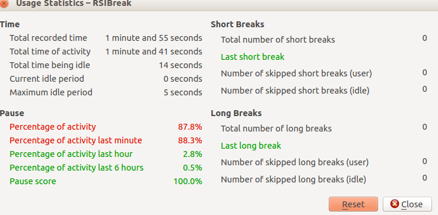Click the orange window close icon in title bar
438x215 pixels.
pos(4,4)
